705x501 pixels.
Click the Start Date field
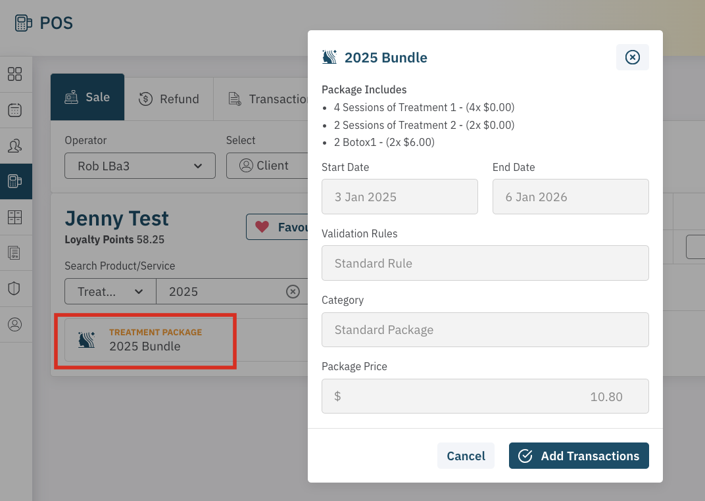399,197
